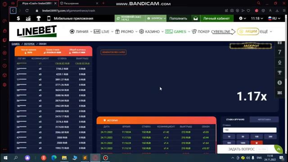
Task: Open browser easy setup menu icon
Action: coord(284,11)
